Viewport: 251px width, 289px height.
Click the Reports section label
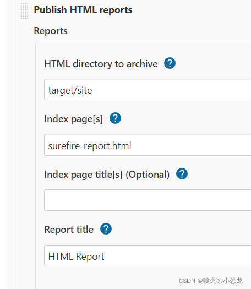click(x=51, y=31)
